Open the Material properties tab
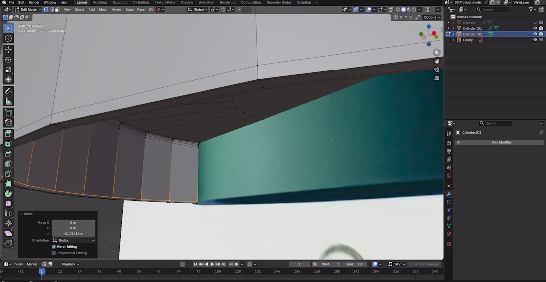The height and width of the screenshot is (282, 546). click(449, 234)
